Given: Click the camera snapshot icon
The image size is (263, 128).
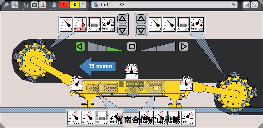Looking at the screenshot, I should pos(35,5).
